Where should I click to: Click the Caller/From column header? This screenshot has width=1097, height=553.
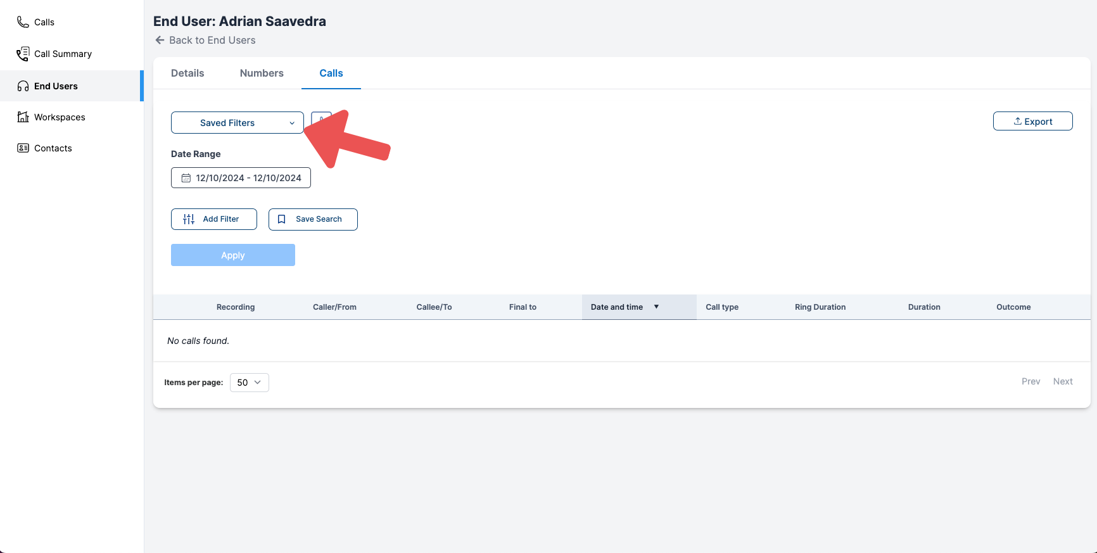[x=334, y=307]
